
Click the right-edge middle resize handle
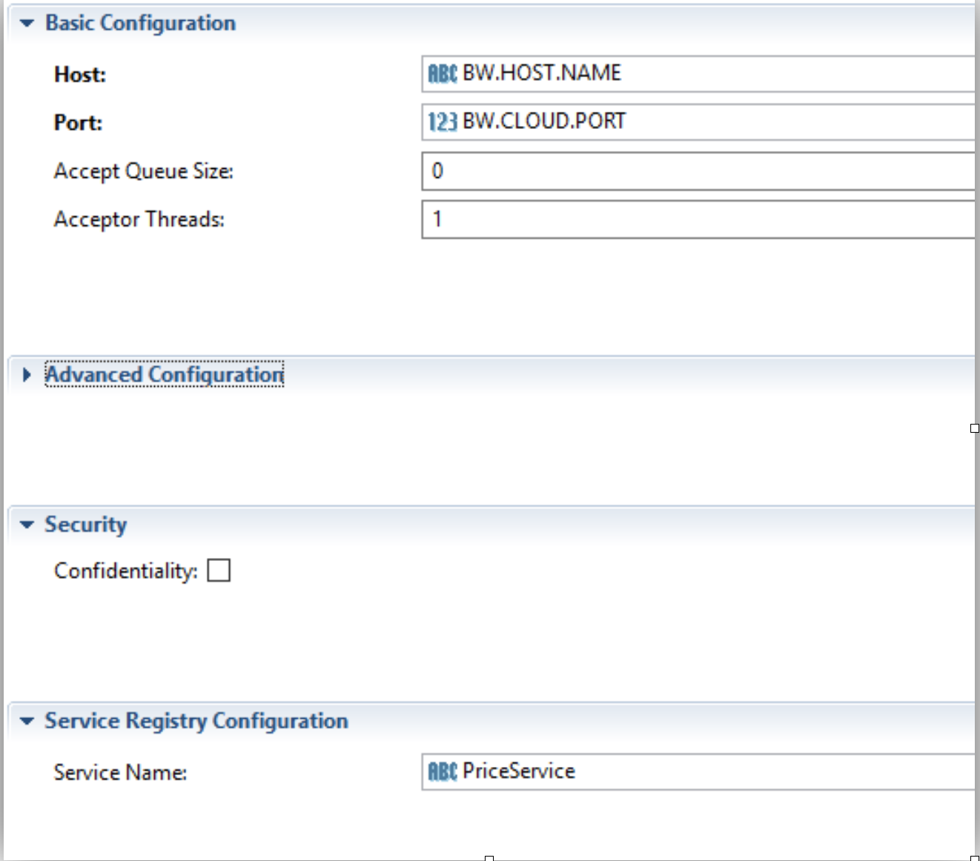pyautogui.click(x=975, y=428)
